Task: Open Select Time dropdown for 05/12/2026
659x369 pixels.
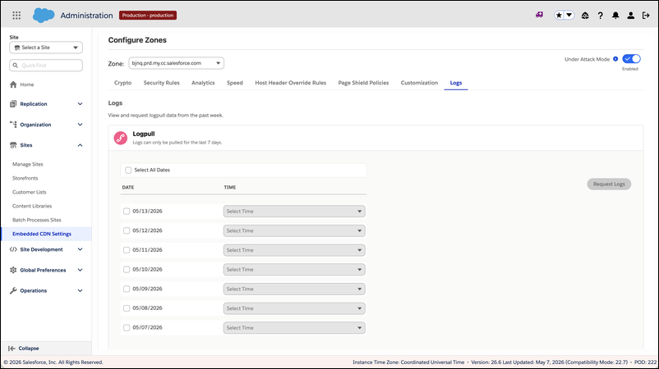Action: coord(294,230)
